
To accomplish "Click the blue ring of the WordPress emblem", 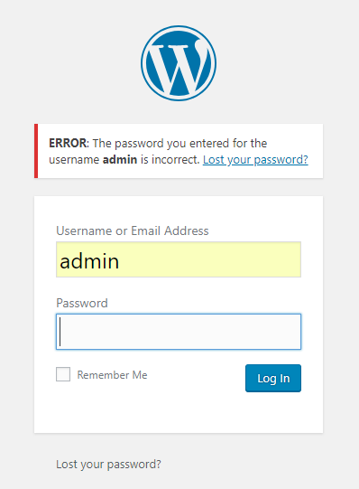I will point(143,63).
